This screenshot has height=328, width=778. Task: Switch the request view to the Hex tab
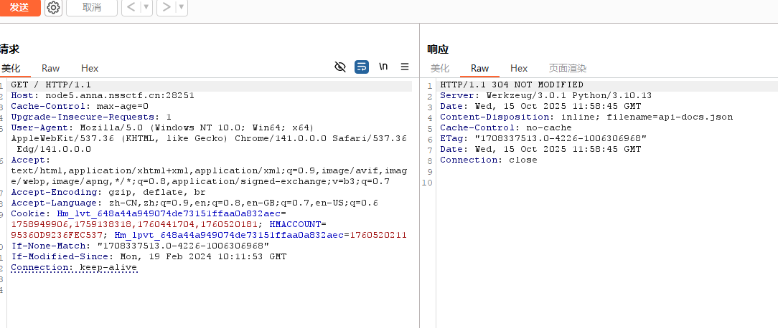(90, 68)
